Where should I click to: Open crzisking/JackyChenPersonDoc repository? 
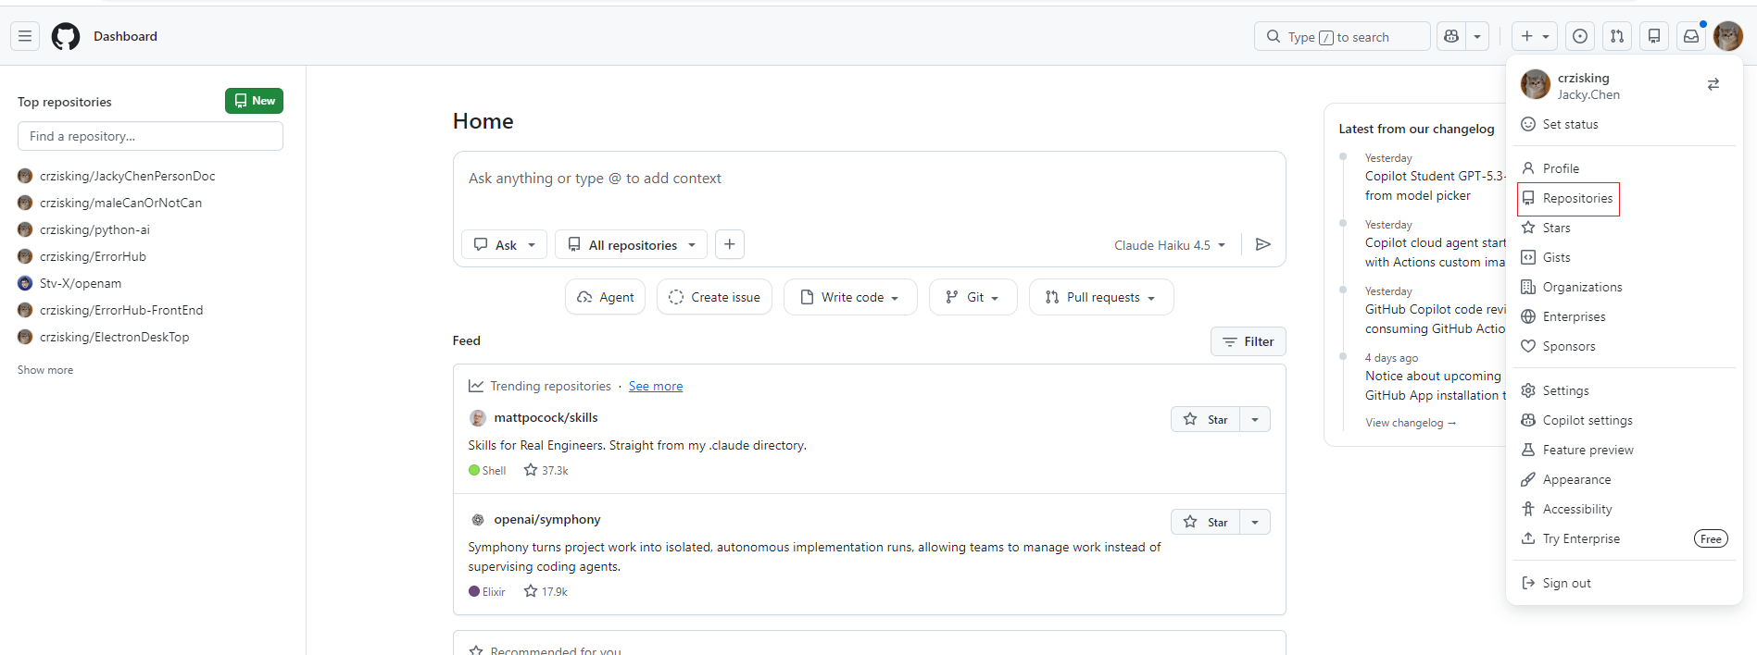point(127,176)
